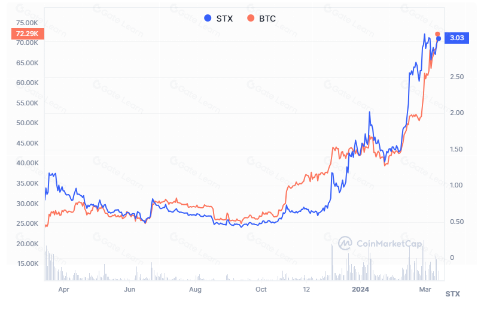499x309 pixels.
Task: Click the 2.00 right axis value
Action: point(457,113)
